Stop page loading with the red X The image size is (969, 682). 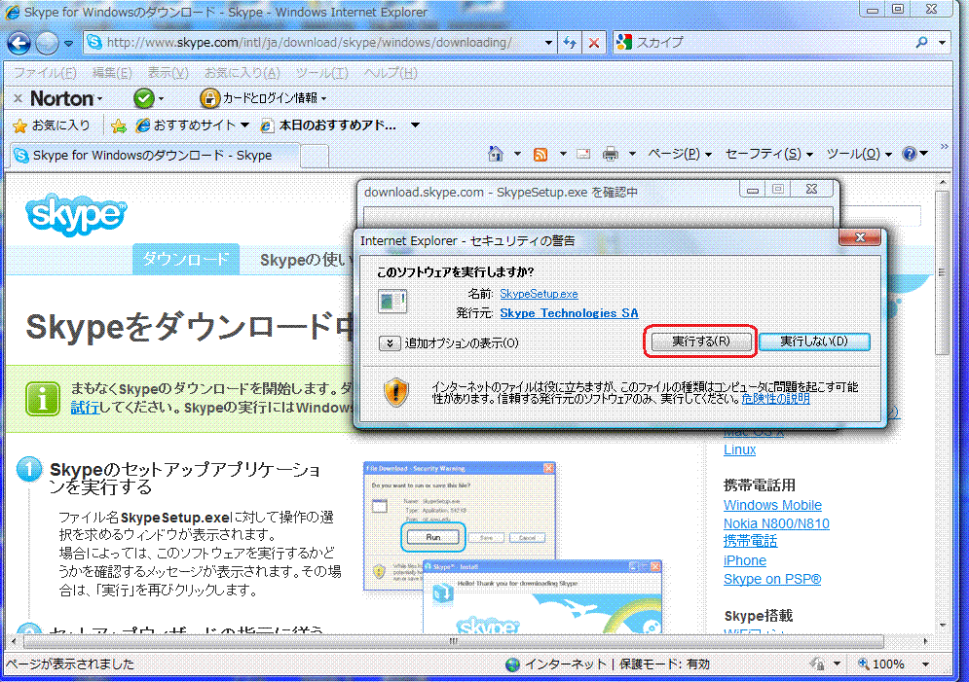(594, 43)
